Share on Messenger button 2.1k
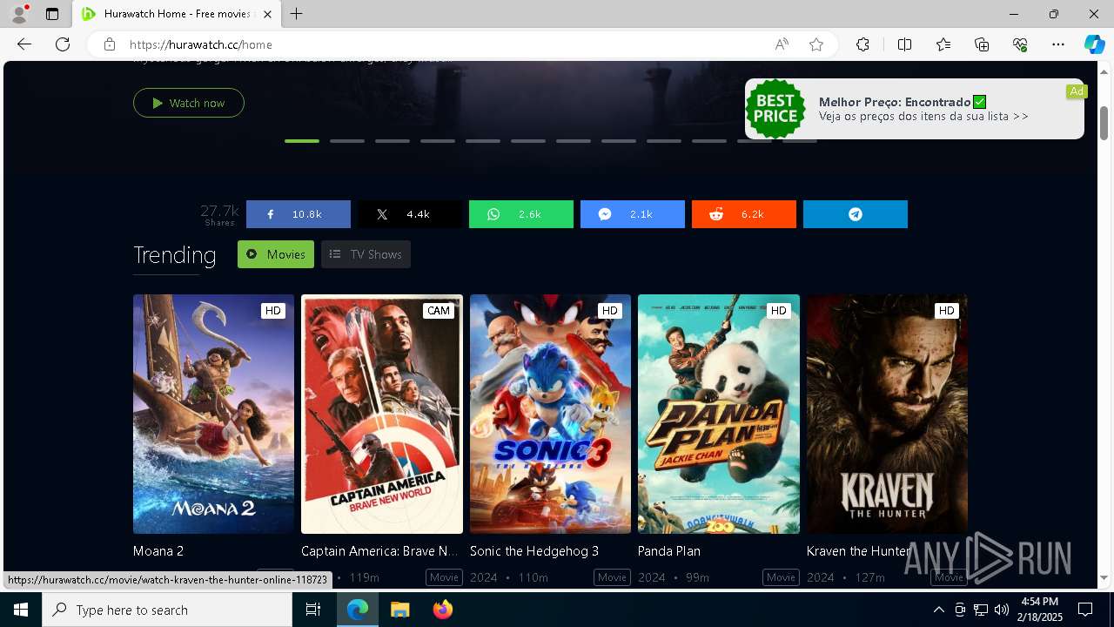1114x627 pixels. [x=633, y=214]
